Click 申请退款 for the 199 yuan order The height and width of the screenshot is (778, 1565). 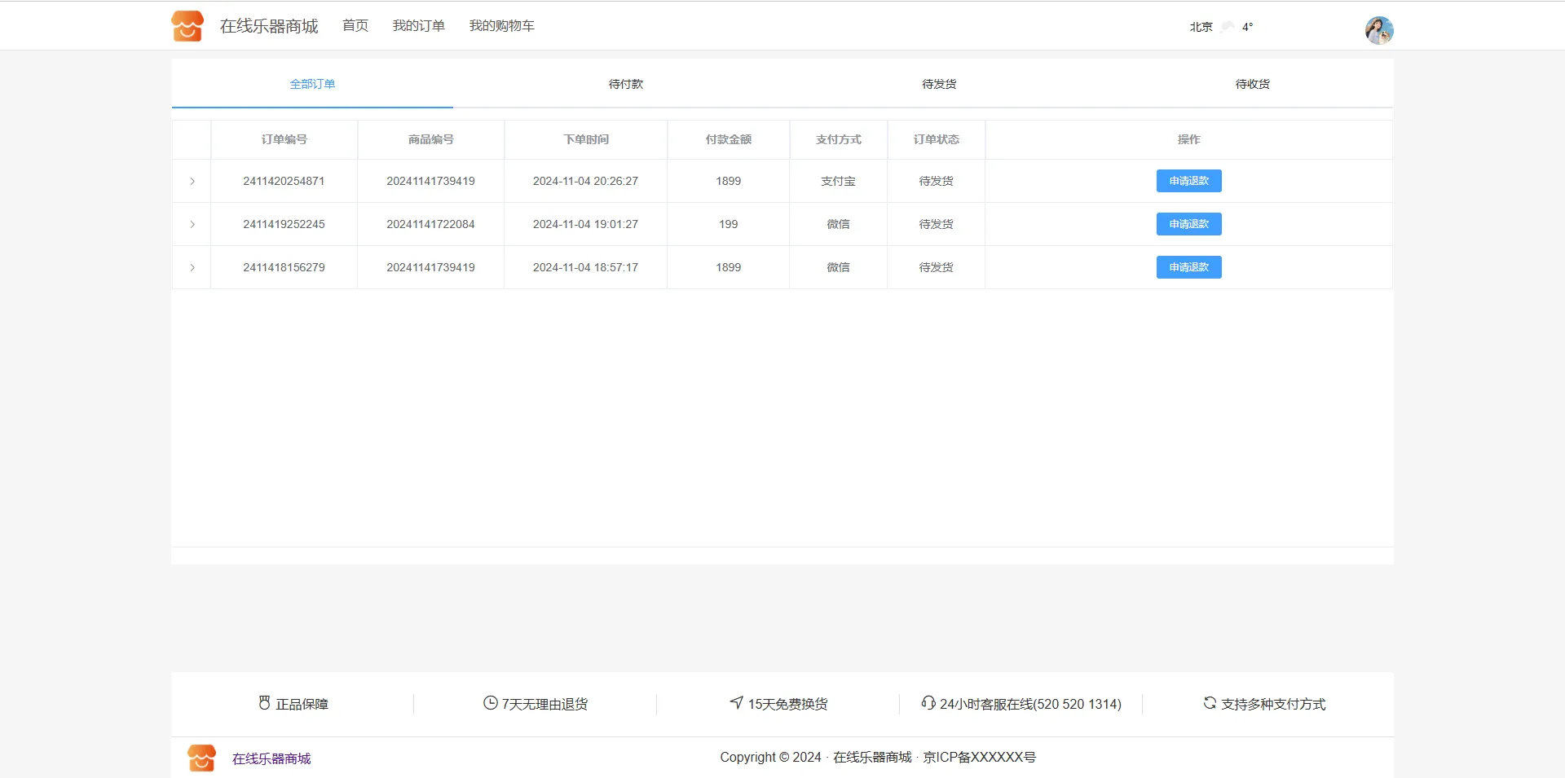(x=1188, y=224)
